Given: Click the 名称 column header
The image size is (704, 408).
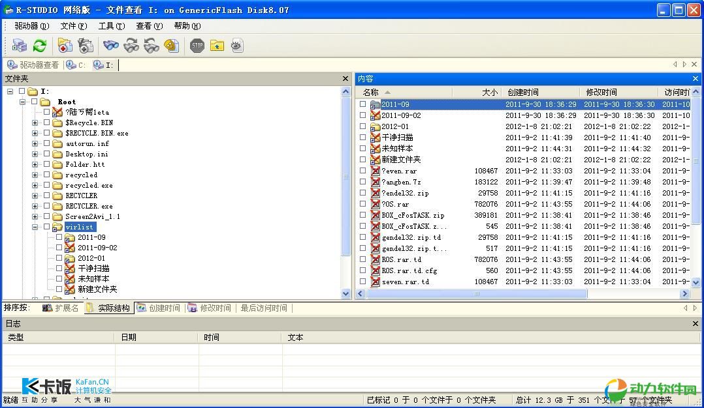Looking at the screenshot, I should 404,93.
